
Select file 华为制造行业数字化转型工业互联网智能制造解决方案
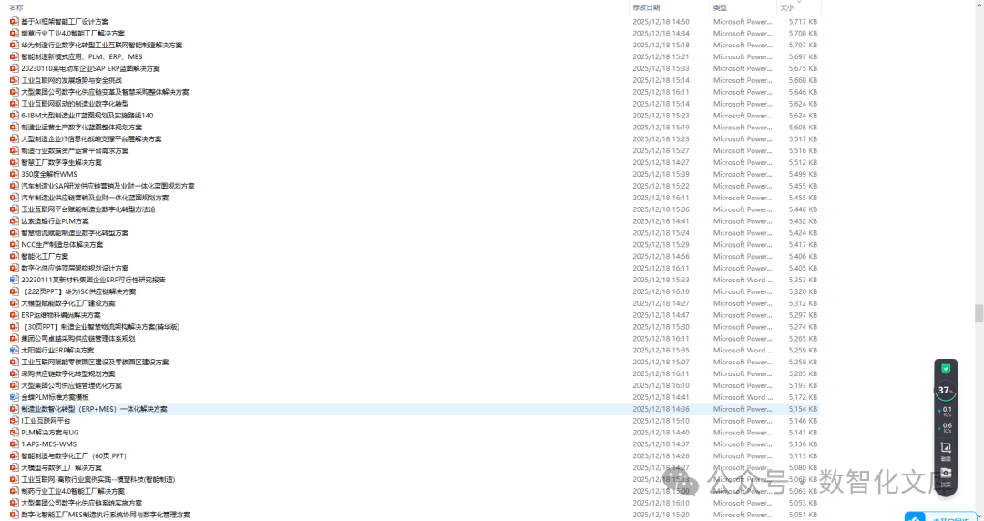click(102, 46)
